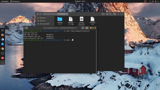Image resolution: width=160 pixels, height=90 pixels.
Task: Click the line 'PHP Api Version: 20180731'
Action: (x=38, y=34)
